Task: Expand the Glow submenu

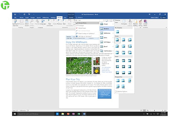Action: pos(107,38)
